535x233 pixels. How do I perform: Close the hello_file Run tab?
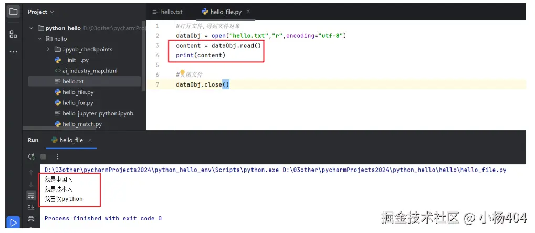(x=90, y=140)
